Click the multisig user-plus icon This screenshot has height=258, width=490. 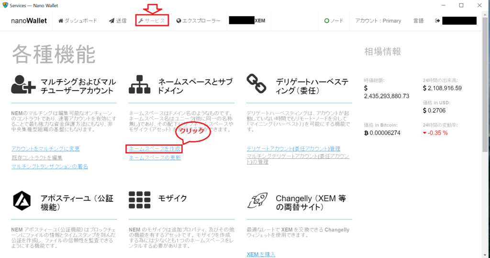click(x=23, y=84)
